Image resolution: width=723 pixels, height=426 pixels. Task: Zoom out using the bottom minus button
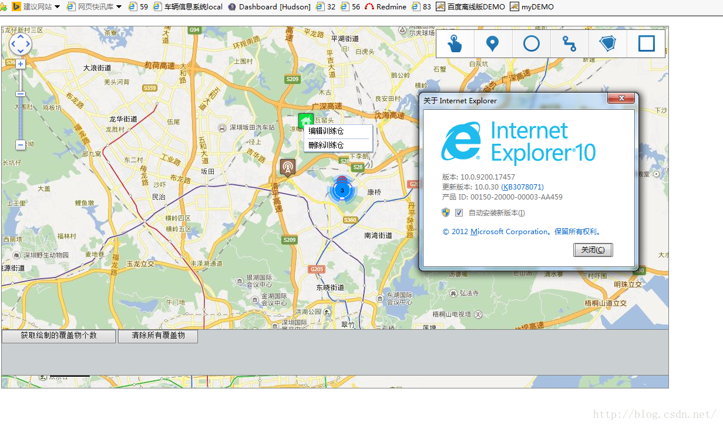click(21, 144)
